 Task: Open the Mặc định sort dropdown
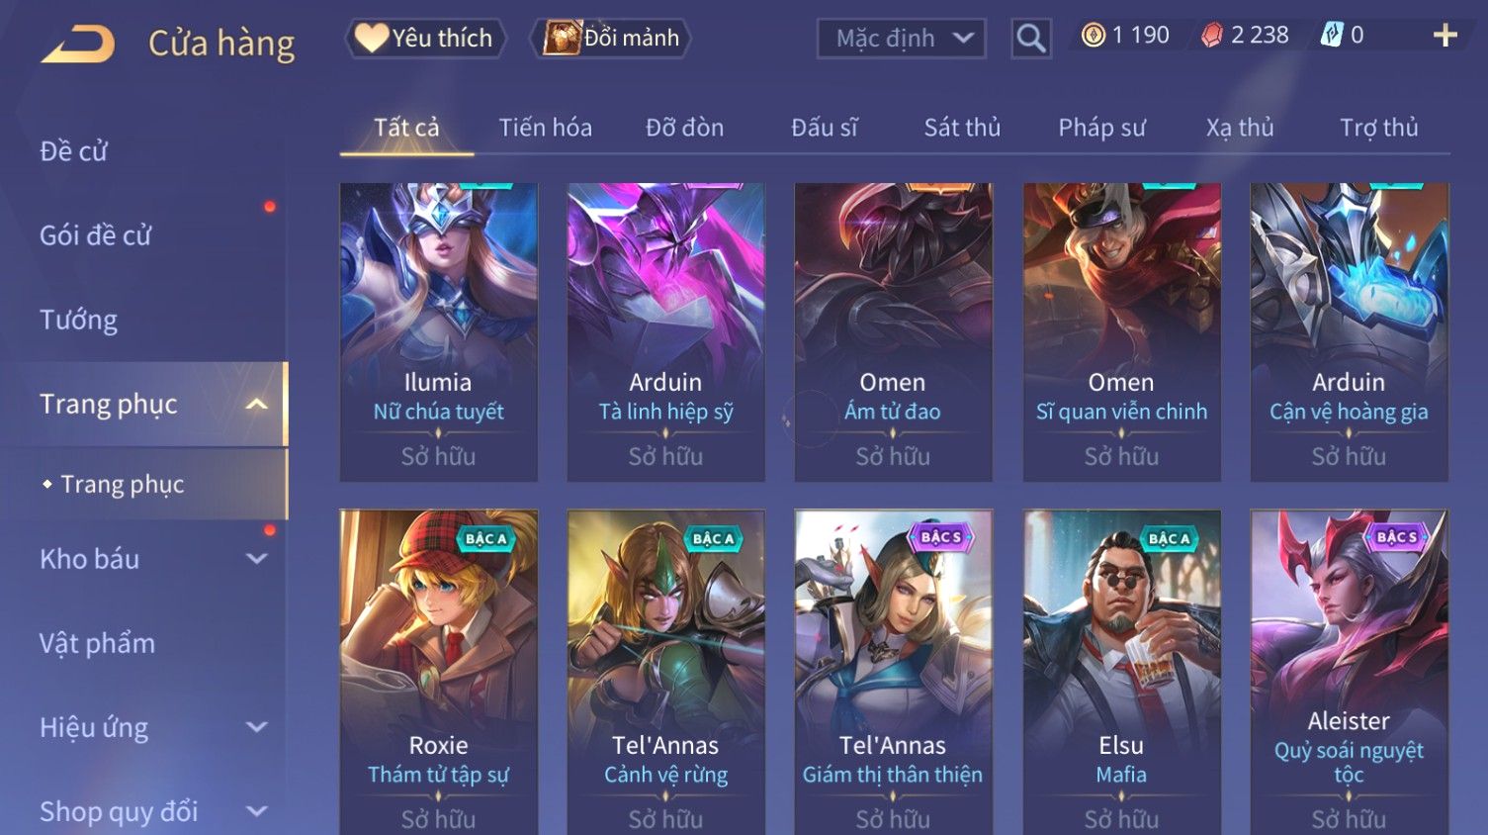point(902,39)
